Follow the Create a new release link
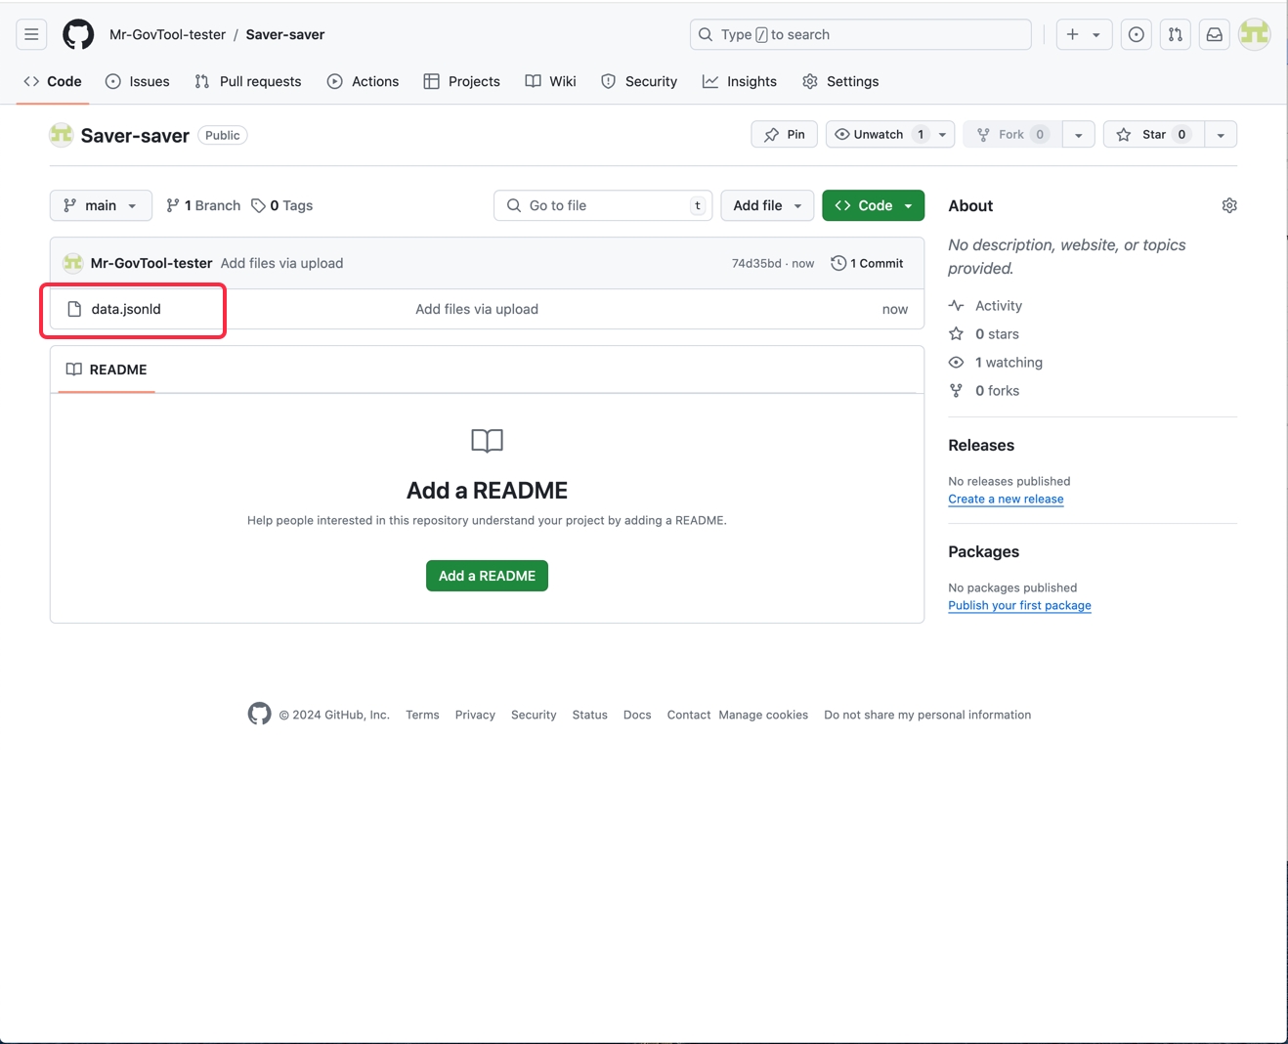Image resolution: width=1288 pixels, height=1044 pixels. pos(1006,499)
